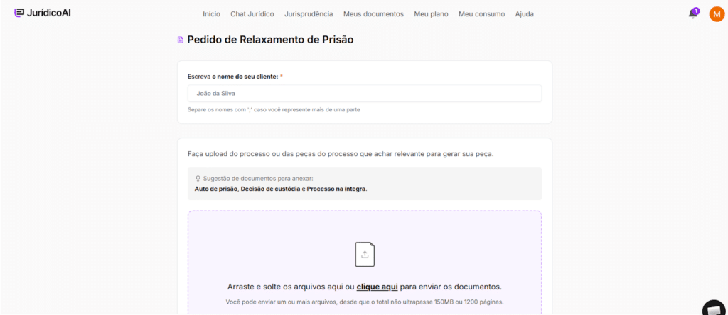Navigate to Jurisprudência
728x315 pixels.
click(x=309, y=14)
